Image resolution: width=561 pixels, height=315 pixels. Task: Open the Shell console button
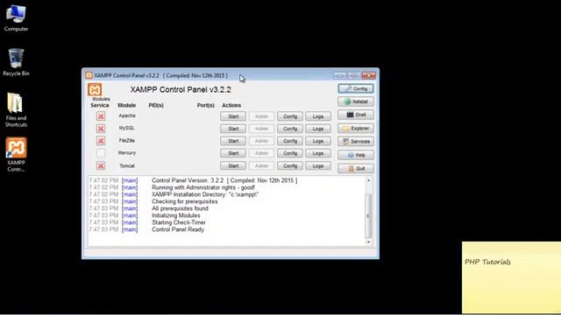pos(356,115)
